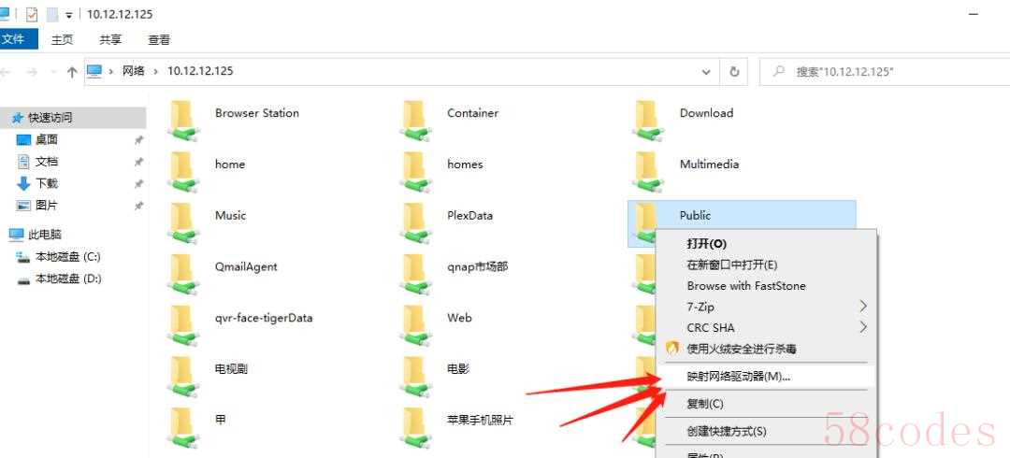This screenshot has height=458, width=1010.
Task: Click the Multimedia folder name label
Action: click(709, 165)
